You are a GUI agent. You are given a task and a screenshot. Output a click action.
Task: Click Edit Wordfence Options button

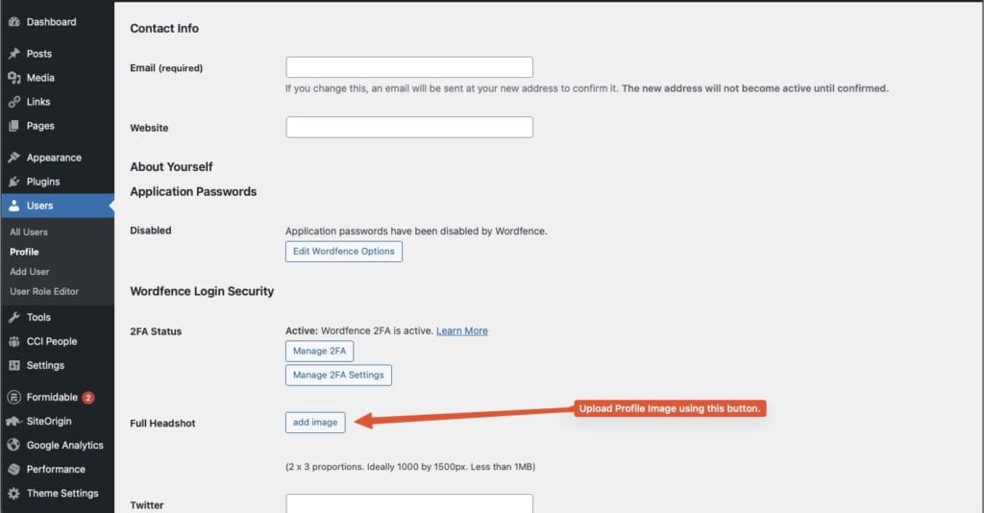click(343, 252)
